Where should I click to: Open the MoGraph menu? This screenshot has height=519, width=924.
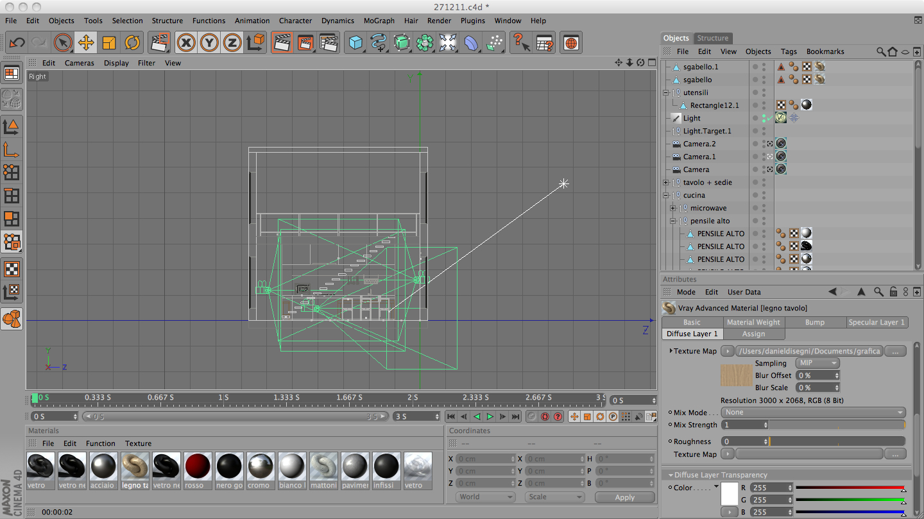[x=379, y=21]
